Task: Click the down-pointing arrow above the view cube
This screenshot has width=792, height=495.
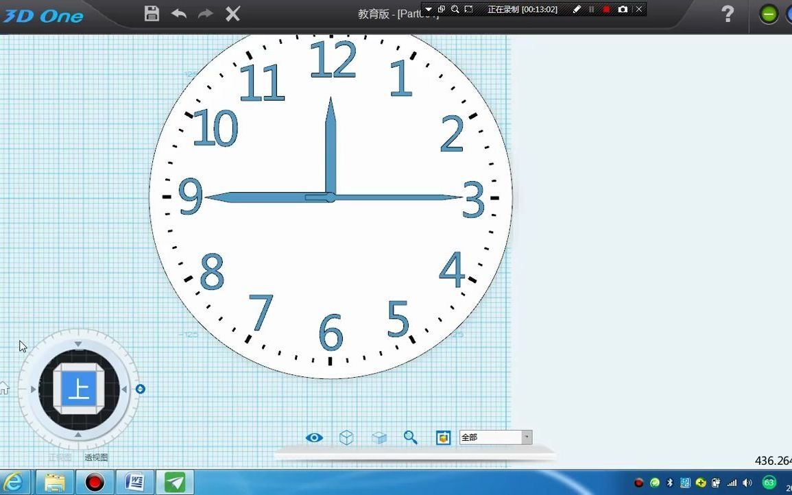Action: 78,344
